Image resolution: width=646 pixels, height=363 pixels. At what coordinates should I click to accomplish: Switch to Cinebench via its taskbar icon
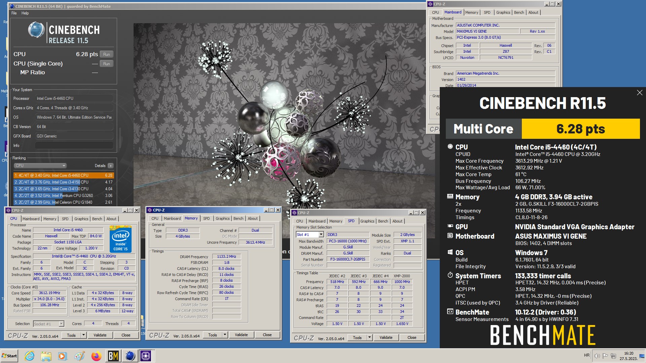click(x=130, y=356)
